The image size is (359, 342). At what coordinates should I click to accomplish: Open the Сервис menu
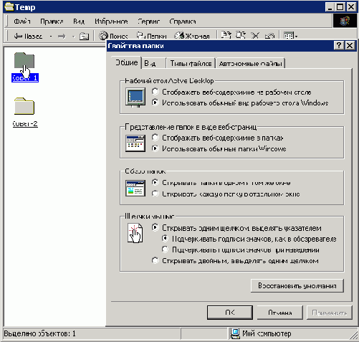[148, 22]
